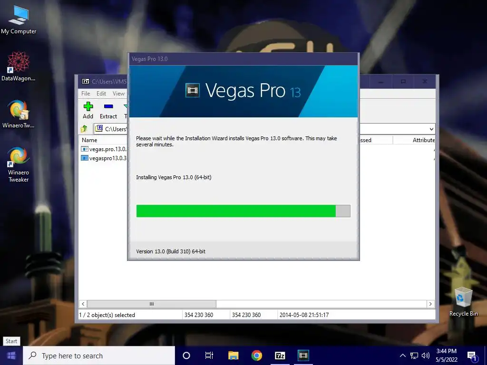Open File Explorer from taskbar
487x365 pixels.
pos(233,355)
